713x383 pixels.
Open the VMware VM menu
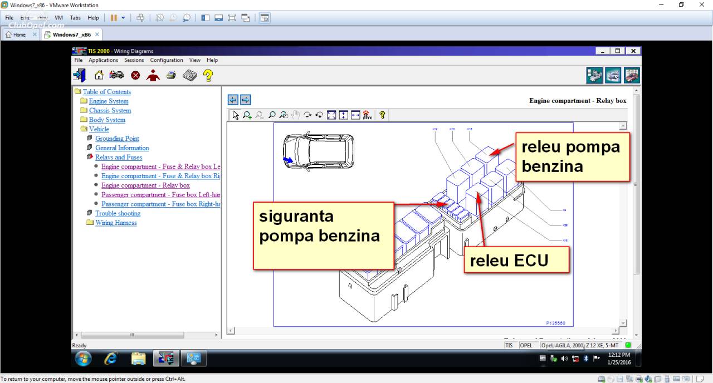[58, 18]
